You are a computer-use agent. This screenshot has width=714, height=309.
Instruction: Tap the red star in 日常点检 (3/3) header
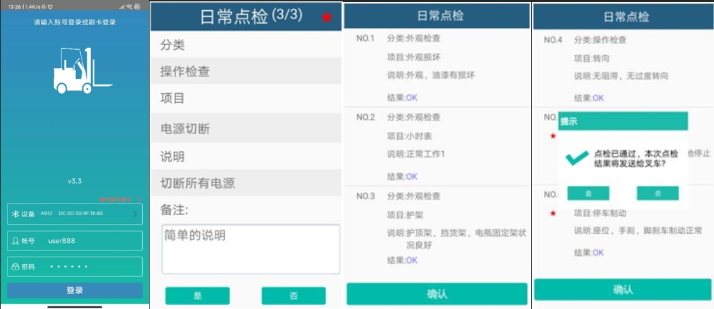click(x=326, y=17)
